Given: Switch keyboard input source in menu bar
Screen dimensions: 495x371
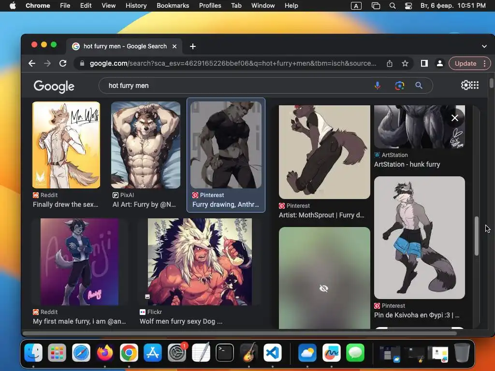Looking at the screenshot, I should pos(356,6).
